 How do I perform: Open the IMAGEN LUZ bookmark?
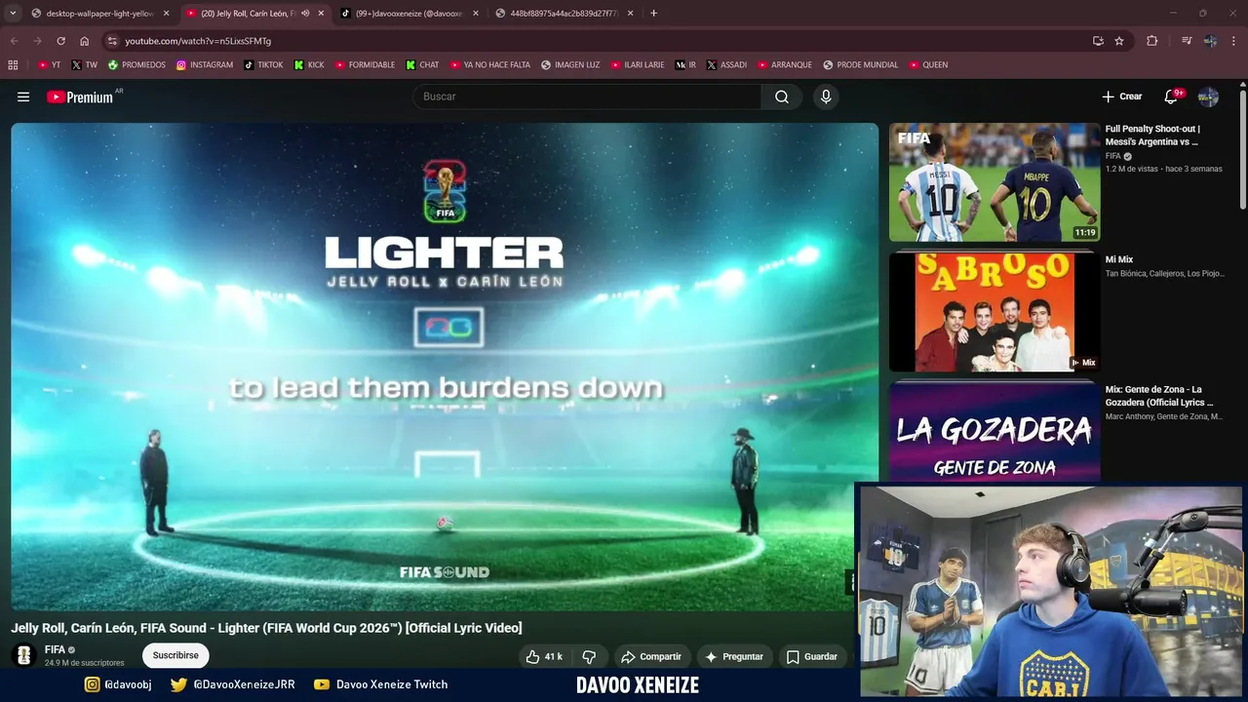(x=570, y=65)
